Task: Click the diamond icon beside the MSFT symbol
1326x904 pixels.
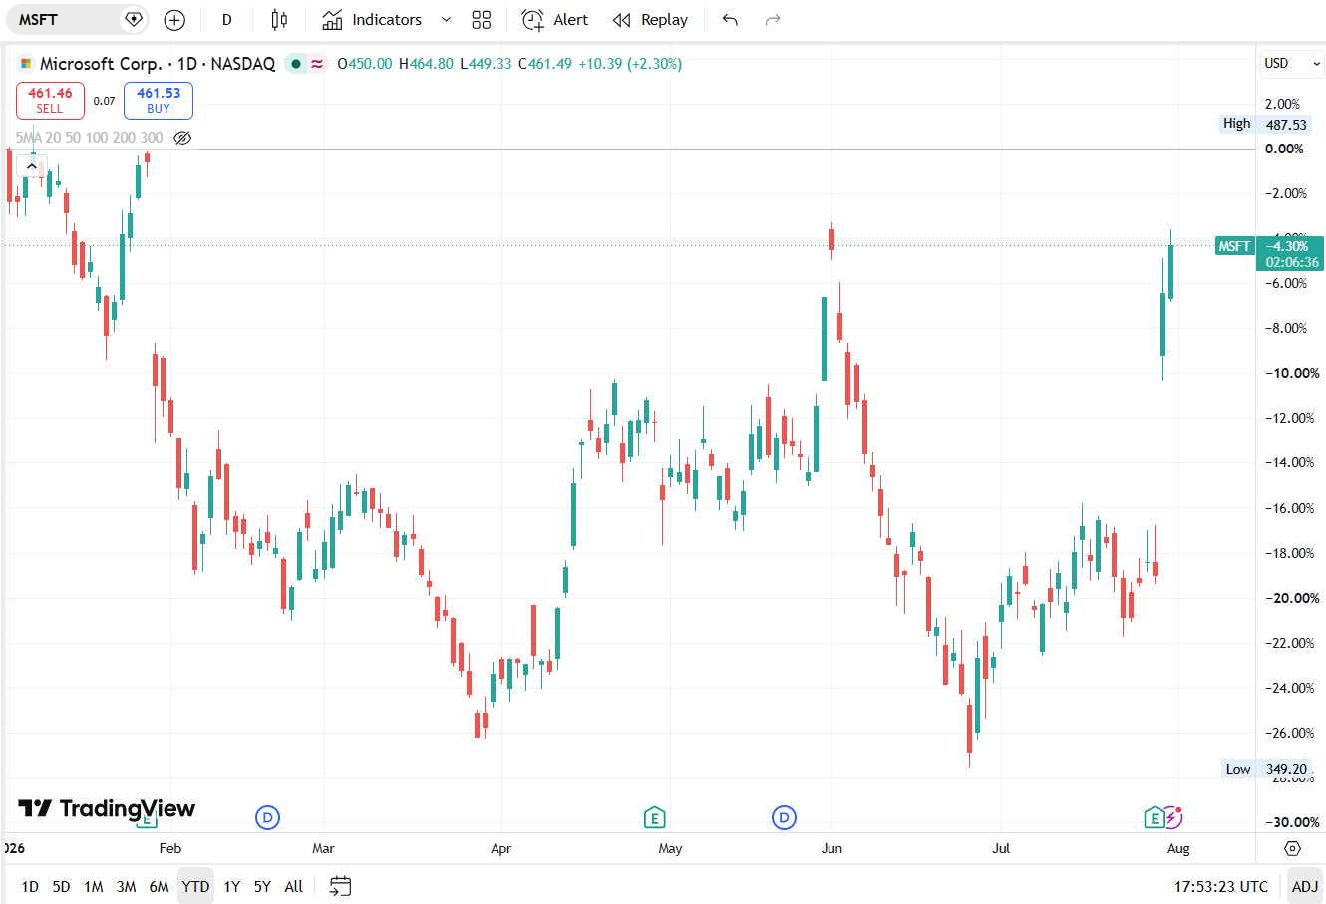Action: click(134, 20)
